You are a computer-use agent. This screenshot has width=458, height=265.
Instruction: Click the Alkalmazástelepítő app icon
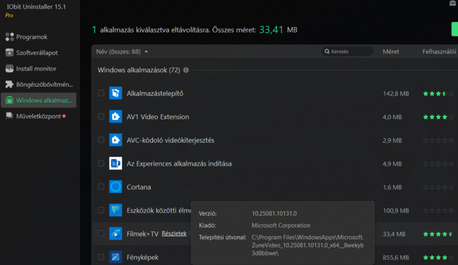coord(116,93)
